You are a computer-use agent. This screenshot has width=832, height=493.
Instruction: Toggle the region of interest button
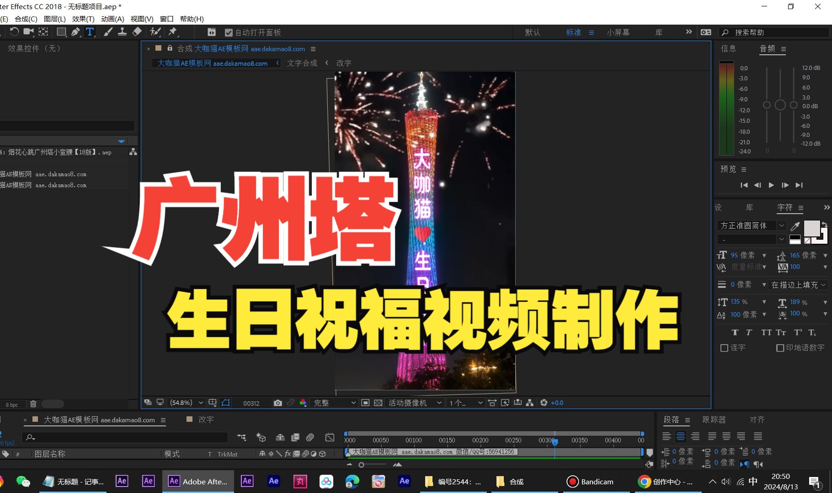tap(365, 403)
